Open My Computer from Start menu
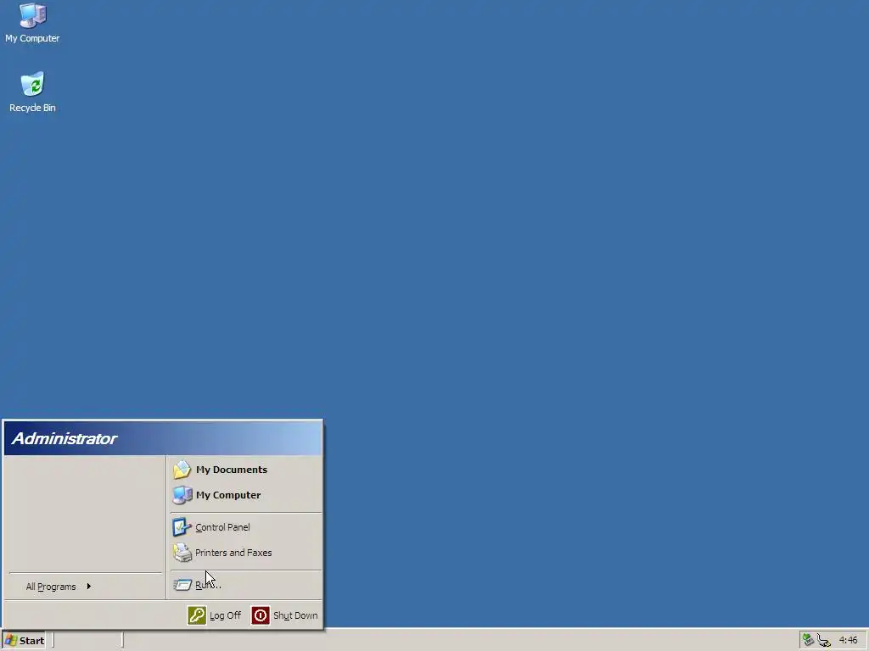Screen dimensions: 869x651 [x=245, y=495]
